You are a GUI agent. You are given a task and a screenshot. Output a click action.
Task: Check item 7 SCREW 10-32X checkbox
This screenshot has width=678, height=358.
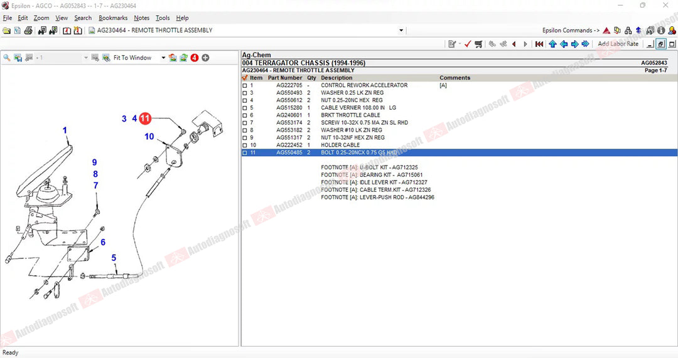(245, 123)
